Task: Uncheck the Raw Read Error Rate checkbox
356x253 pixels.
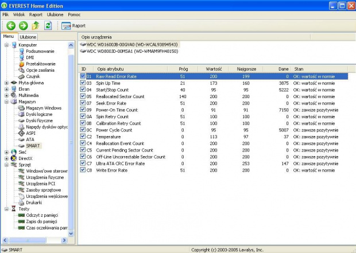Action: click(x=83, y=76)
